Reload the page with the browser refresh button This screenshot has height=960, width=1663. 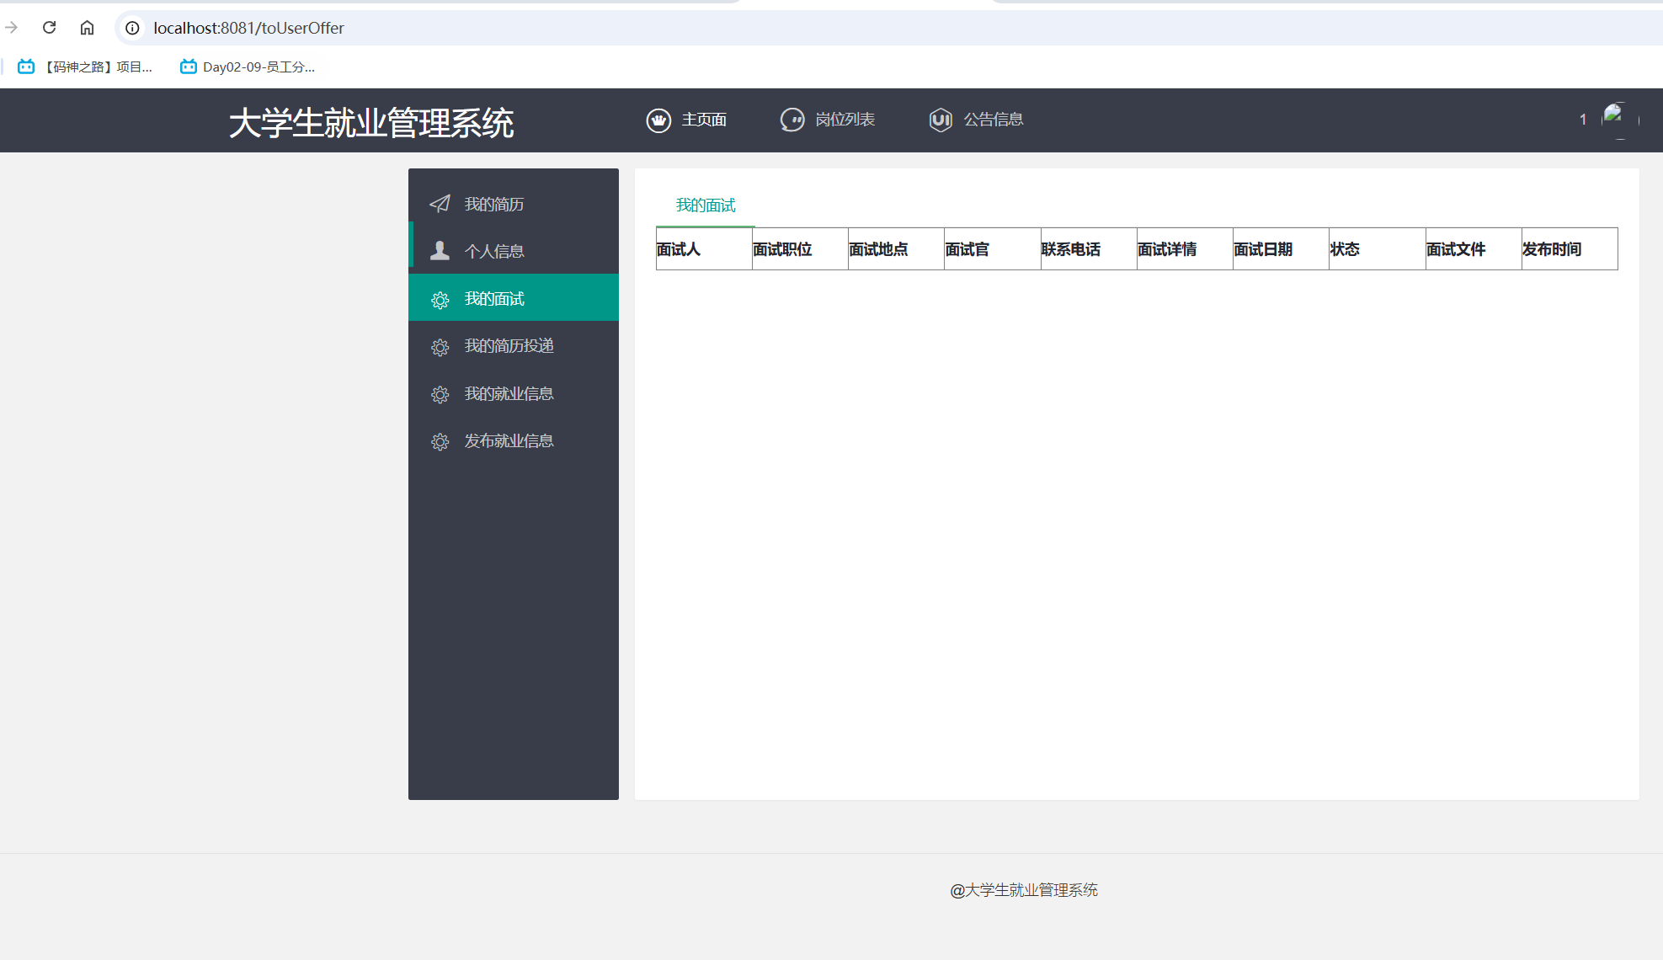tap(50, 28)
